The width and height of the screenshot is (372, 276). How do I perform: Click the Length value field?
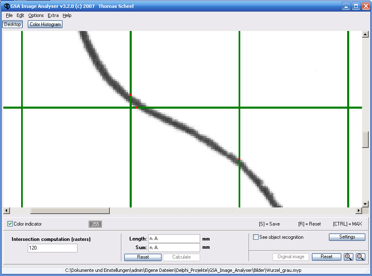[174, 238]
